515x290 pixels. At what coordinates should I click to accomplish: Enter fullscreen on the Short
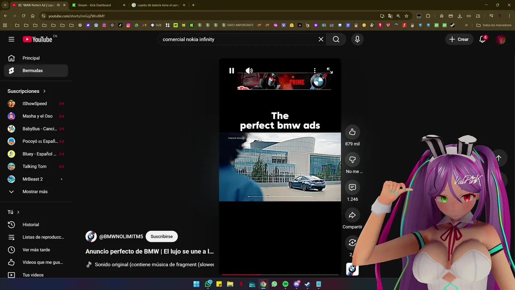tap(330, 70)
